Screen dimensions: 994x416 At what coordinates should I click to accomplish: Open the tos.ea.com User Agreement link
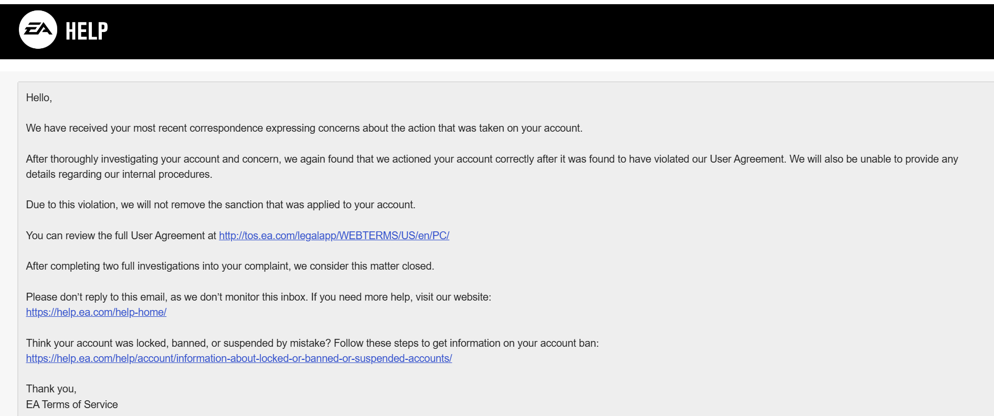(x=334, y=236)
